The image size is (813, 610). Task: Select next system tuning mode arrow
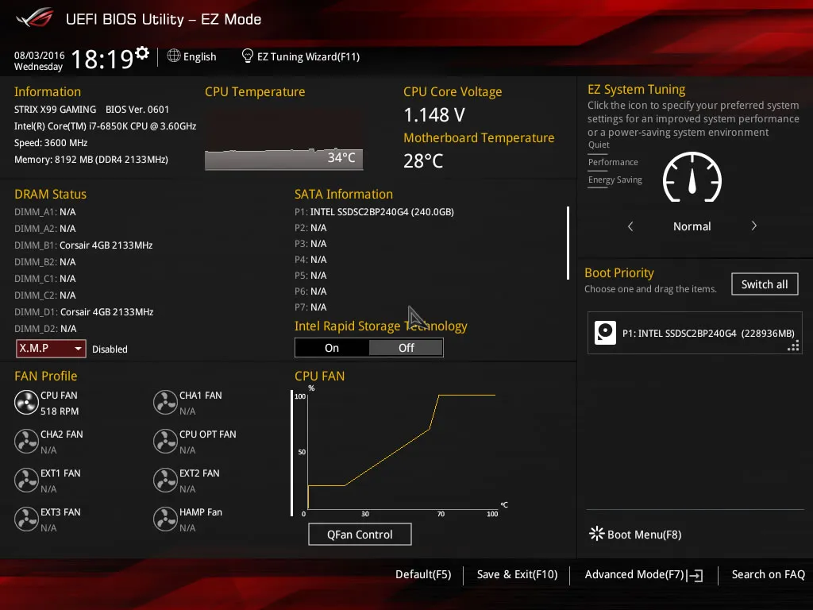(754, 226)
